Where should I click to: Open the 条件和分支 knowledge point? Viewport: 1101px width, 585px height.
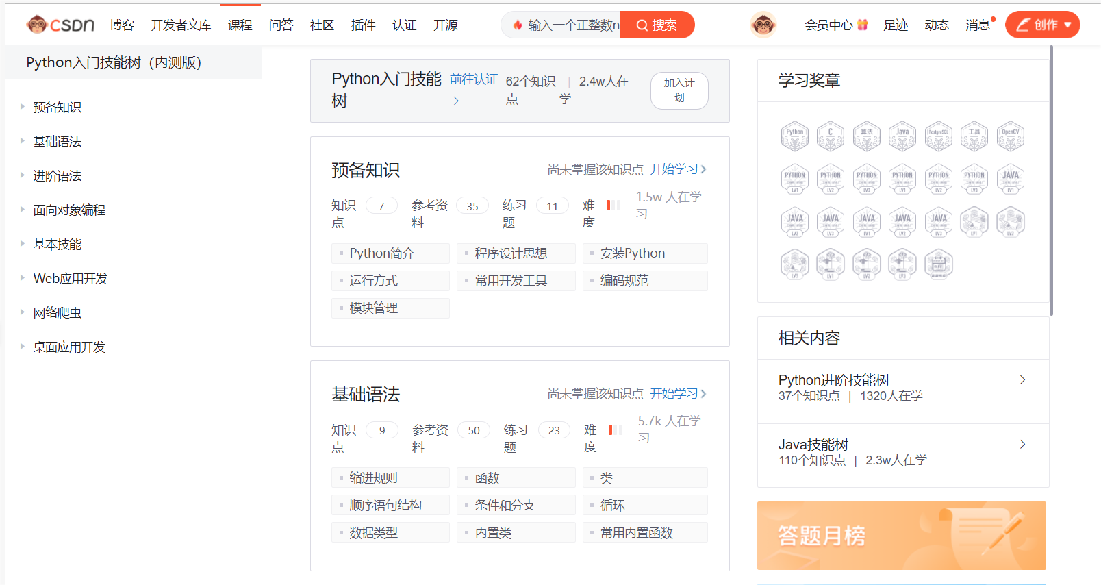pyautogui.click(x=516, y=505)
